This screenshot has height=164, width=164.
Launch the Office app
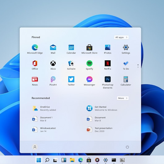pyautogui.click(x=35, y=65)
